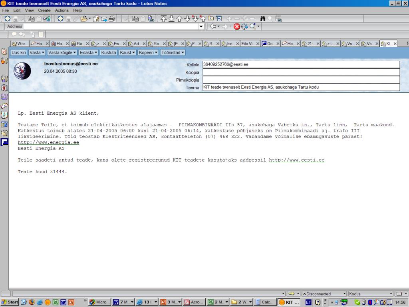
Task: Click the Koopia field
Action: [x=301, y=72]
